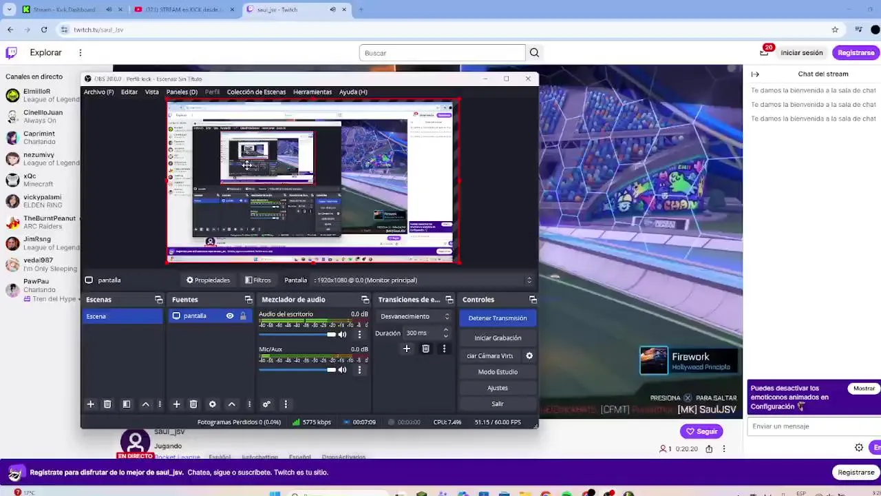Open stream options three-dot menu below video
The width and height of the screenshot is (881, 496).
click(723, 449)
